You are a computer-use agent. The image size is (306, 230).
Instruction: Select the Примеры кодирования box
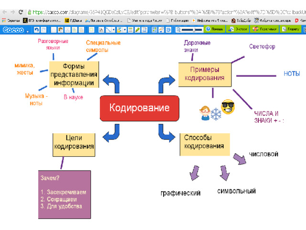point(205,75)
